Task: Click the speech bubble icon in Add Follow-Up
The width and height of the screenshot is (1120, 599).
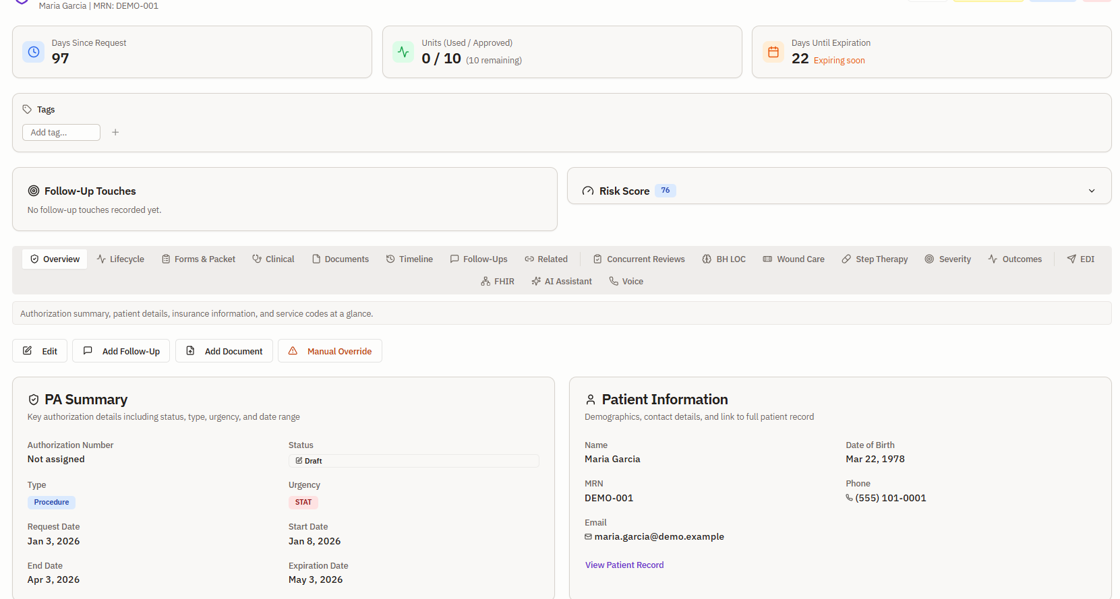Action: click(88, 350)
